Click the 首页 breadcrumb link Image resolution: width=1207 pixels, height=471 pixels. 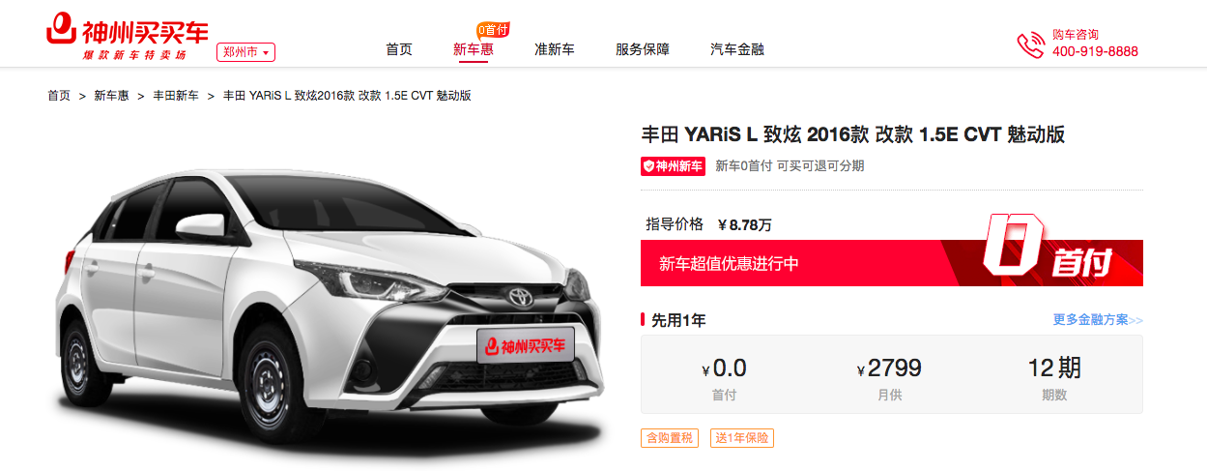tap(59, 96)
